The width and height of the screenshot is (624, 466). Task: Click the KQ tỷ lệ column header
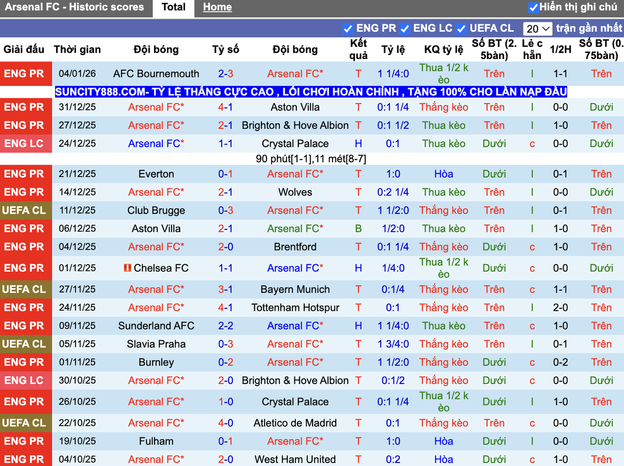[444, 49]
